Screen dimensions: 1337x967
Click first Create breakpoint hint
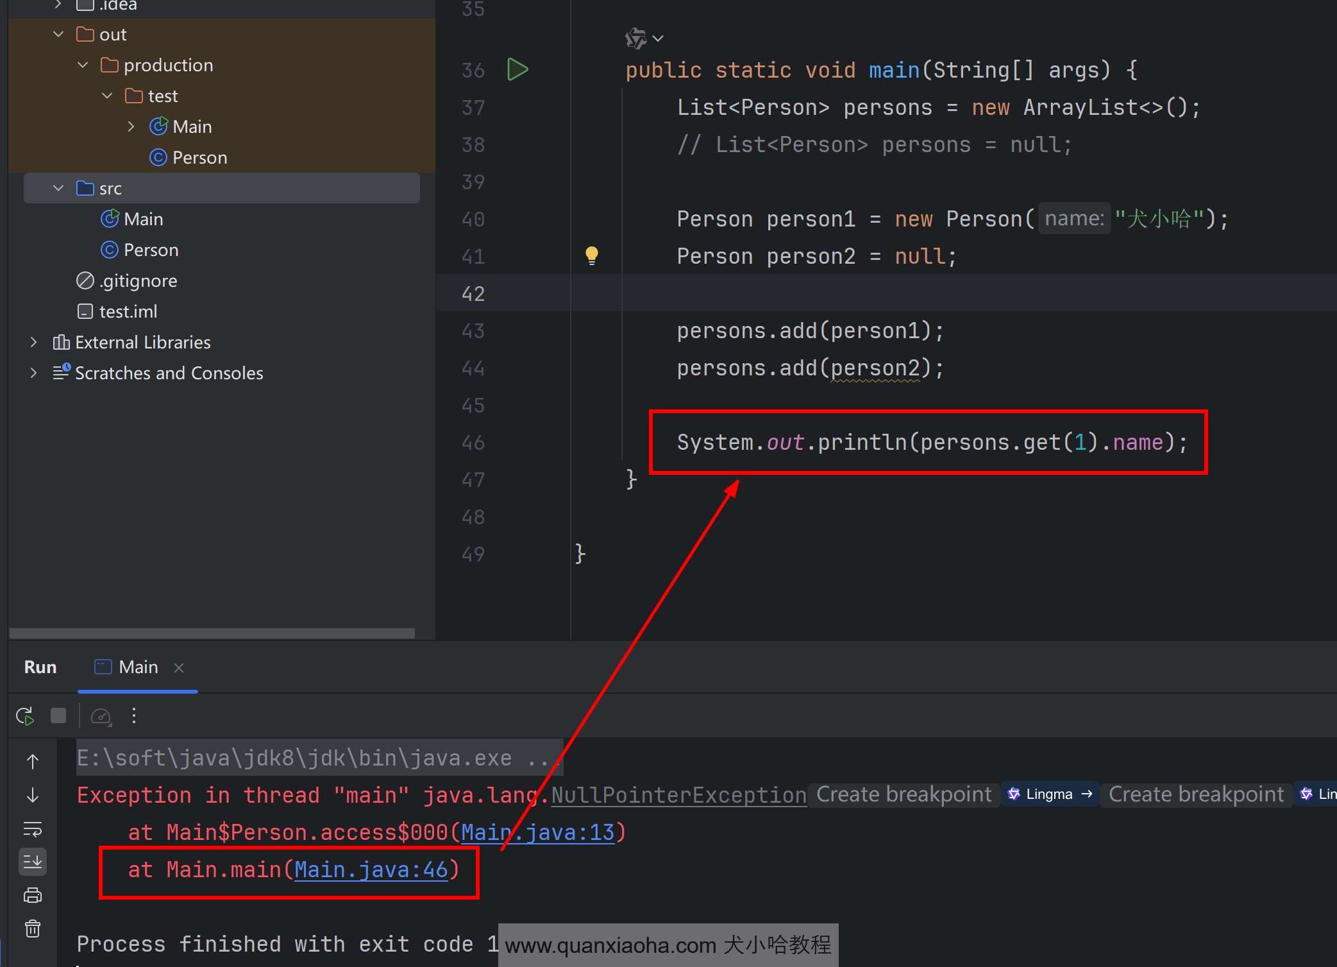tap(904, 794)
